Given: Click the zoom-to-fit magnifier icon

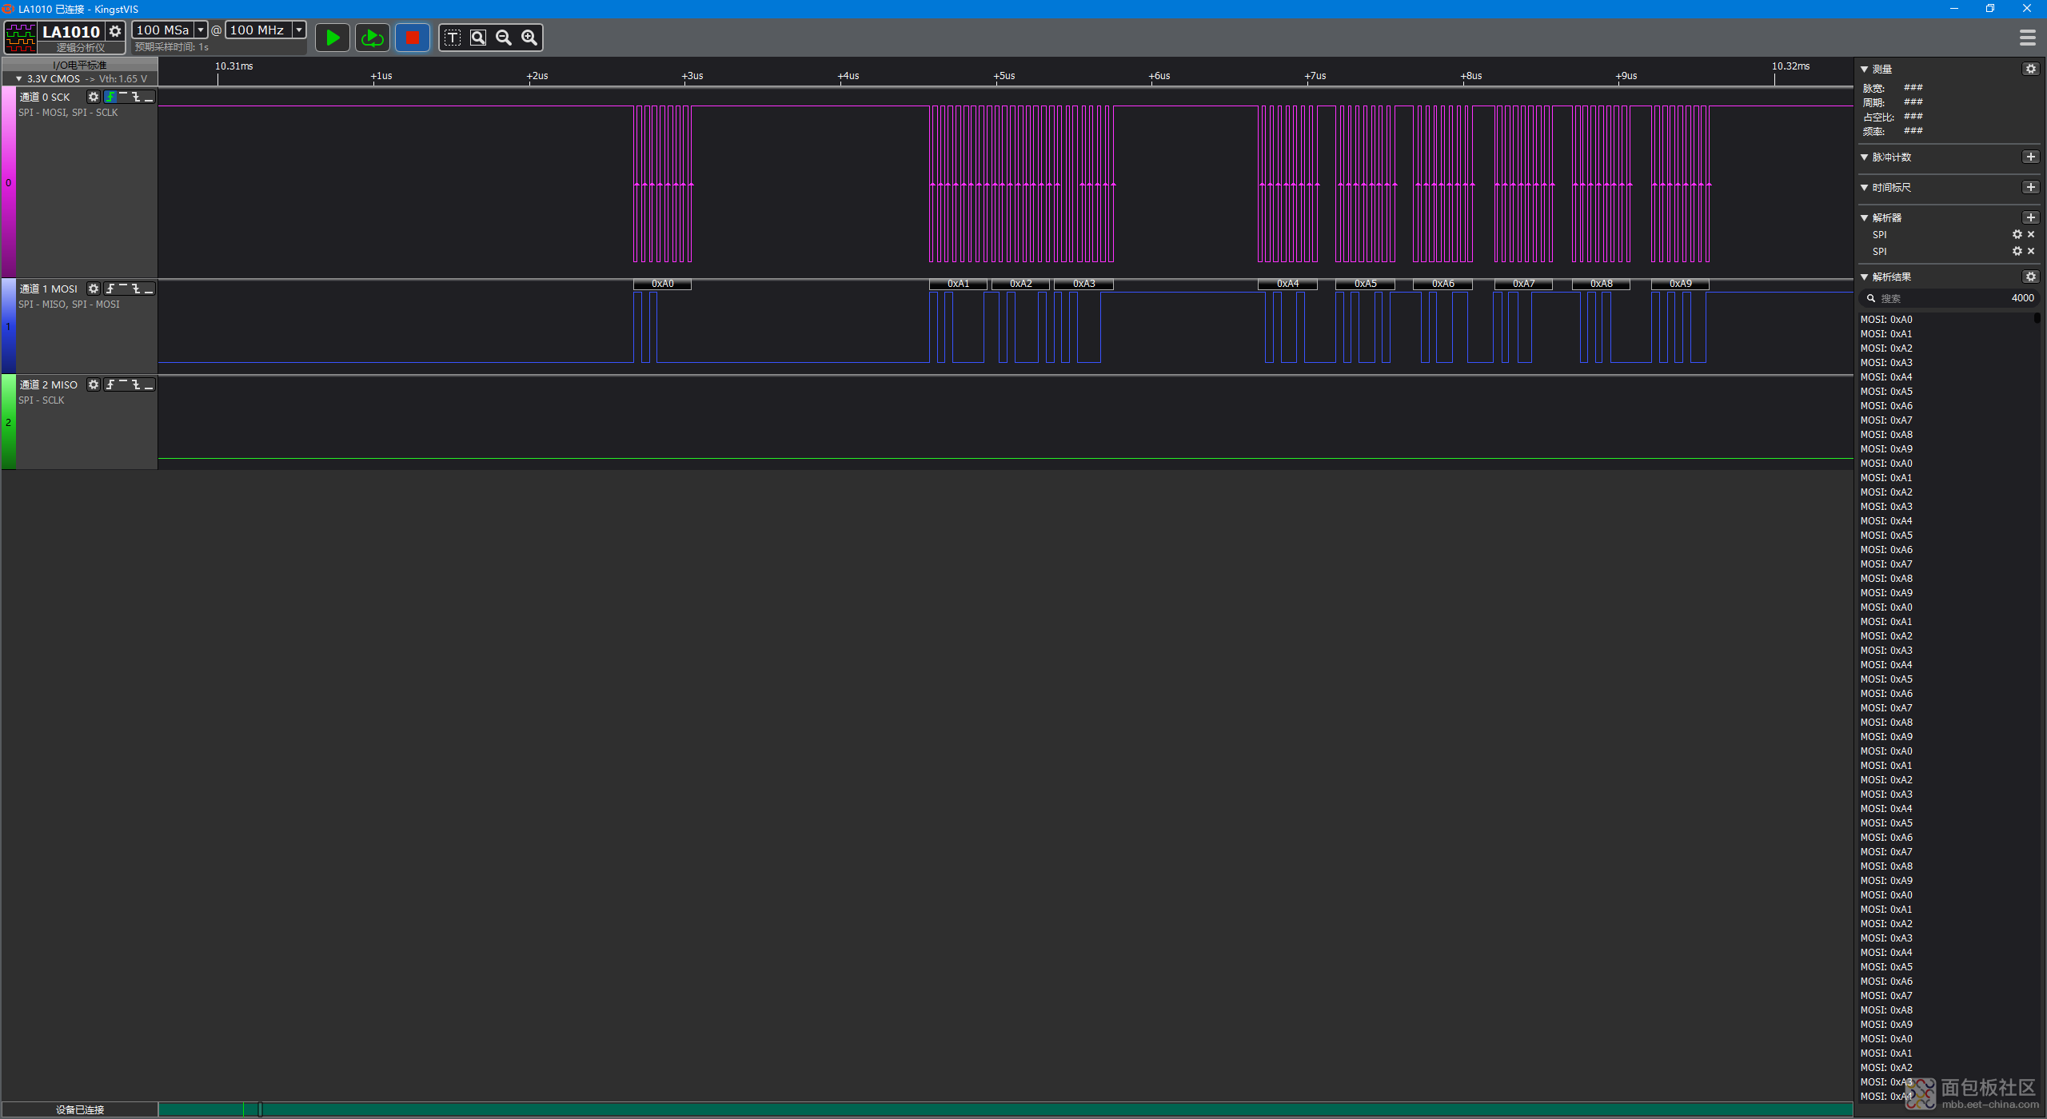Looking at the screenshot, I should [x=478, y=38].
